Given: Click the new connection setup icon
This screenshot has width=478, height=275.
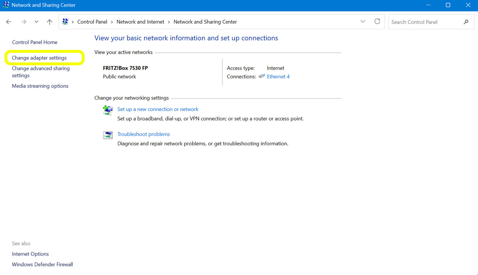Looking at the screenshot, I should tap(108, 110).
